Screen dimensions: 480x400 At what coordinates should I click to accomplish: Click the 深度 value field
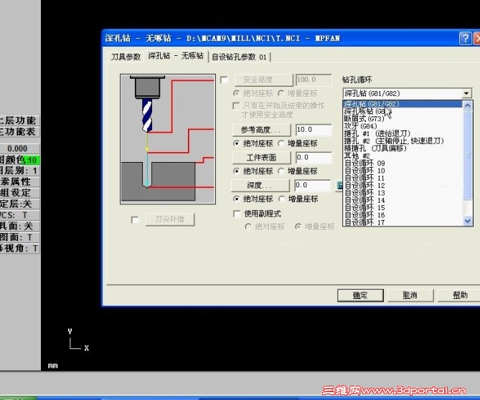(313, 186)
